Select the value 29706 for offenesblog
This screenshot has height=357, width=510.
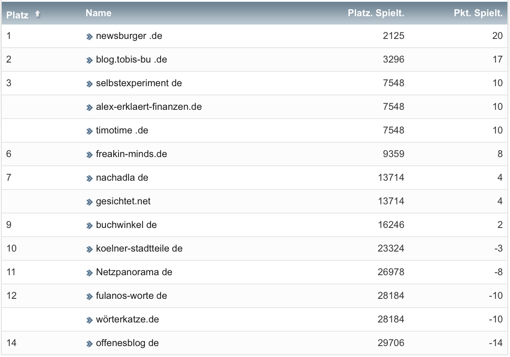pyautogui.click(x=391, y=343)
